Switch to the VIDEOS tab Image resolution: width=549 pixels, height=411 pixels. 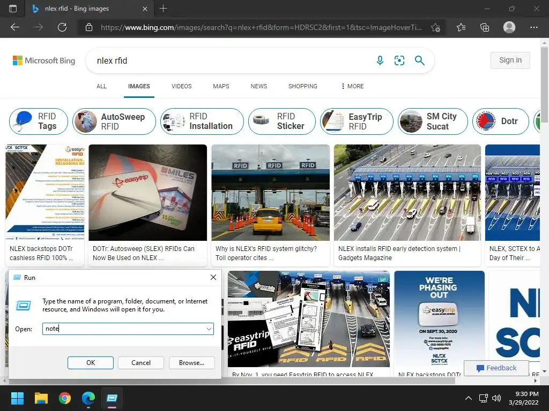tap(181, 86)
